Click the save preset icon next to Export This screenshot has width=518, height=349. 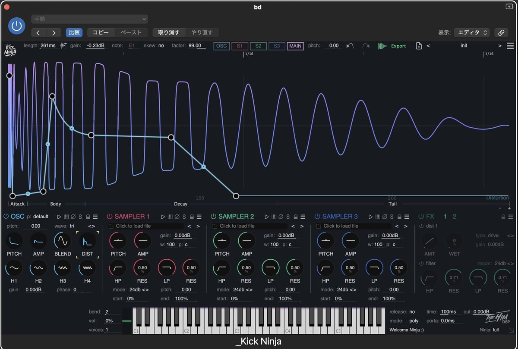pyautogui.click(x=418, y=46)
